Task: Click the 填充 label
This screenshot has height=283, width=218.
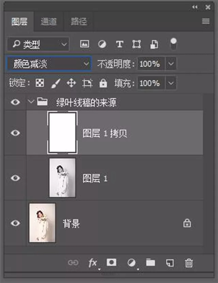Action: click(125, 83)
